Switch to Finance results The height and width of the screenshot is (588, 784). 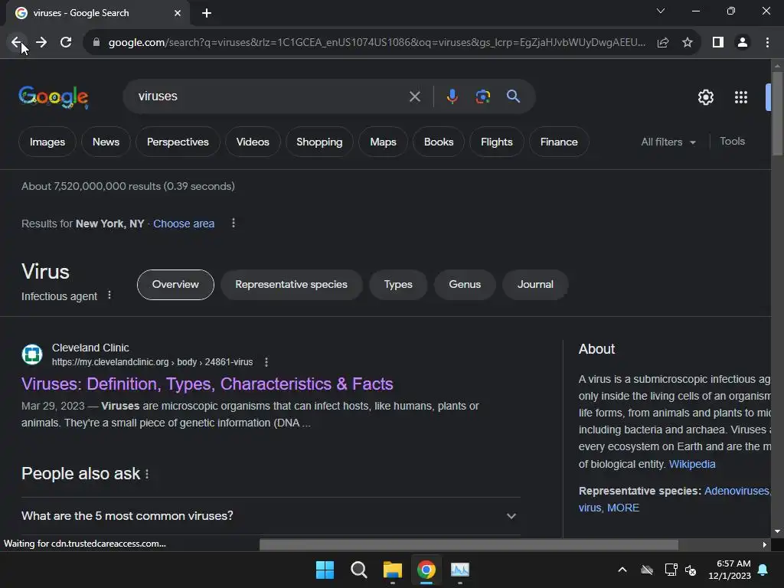559,142
